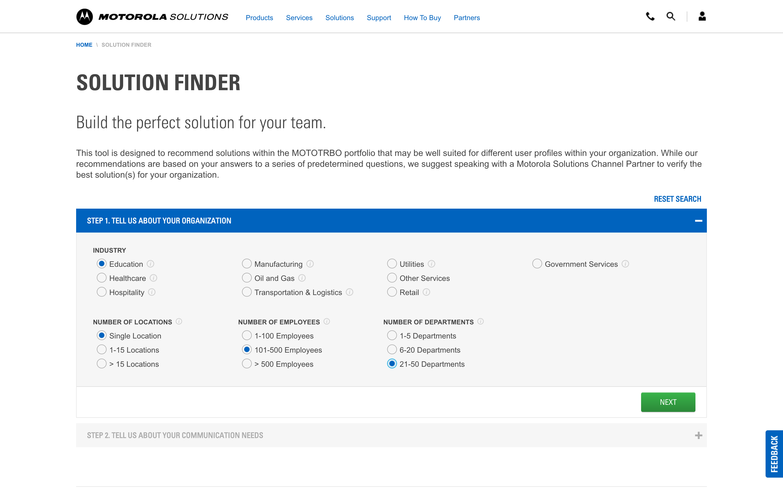Screen dimensions: 783x489
Task: Select Single Location option
Action: [x=102, y=336]
